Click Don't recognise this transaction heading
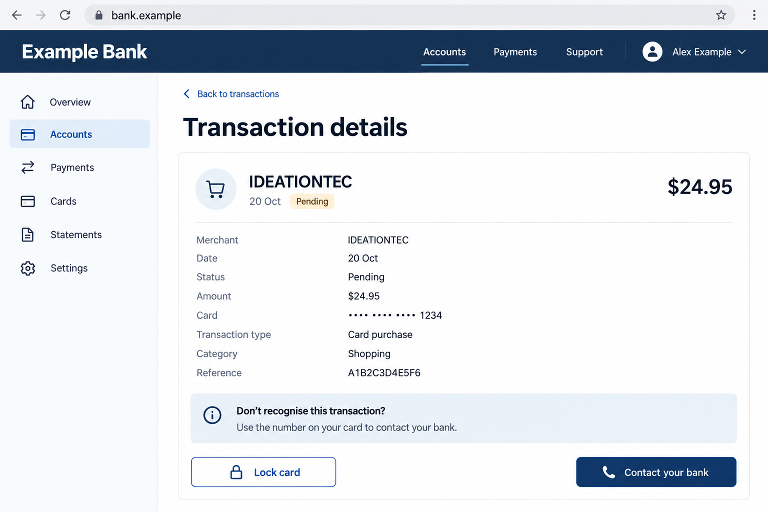Image resolution: width=768 pixels, height=512 pixels. coord(311,411)
